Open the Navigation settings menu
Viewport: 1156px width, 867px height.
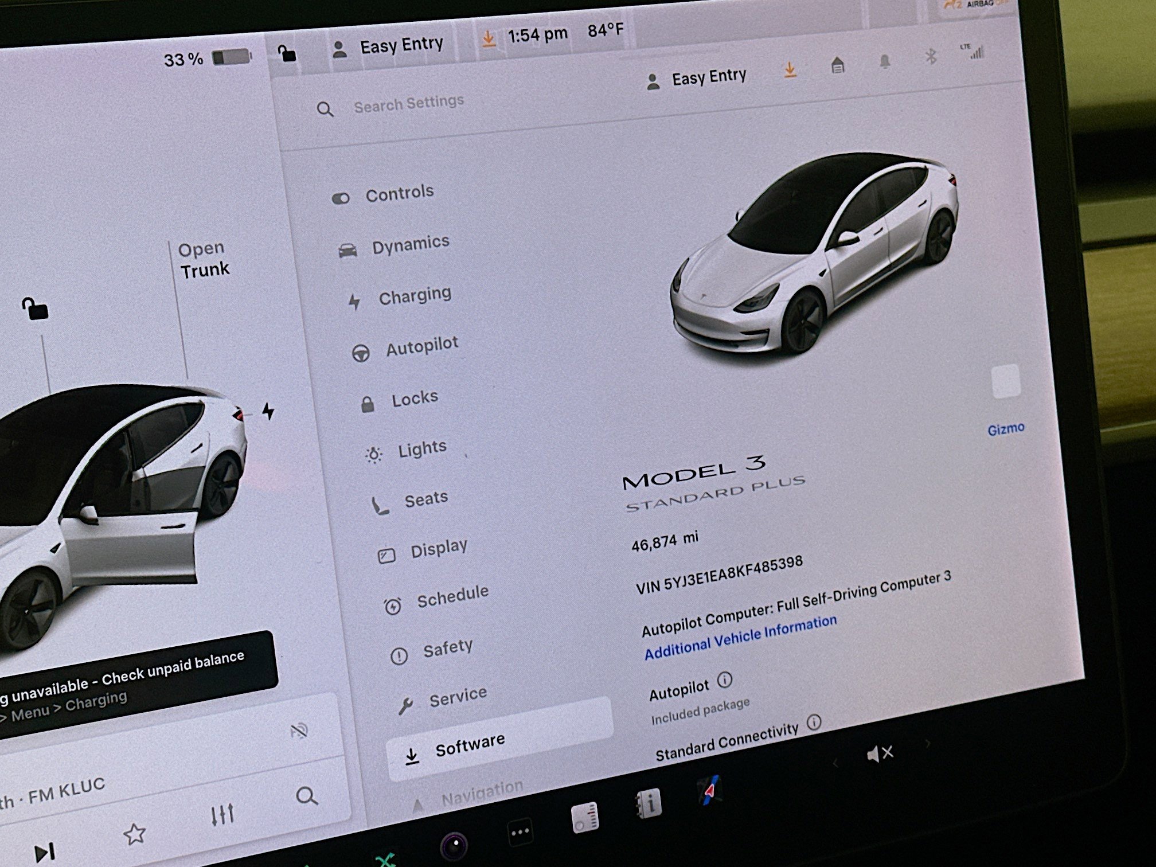tap(468, 795)
